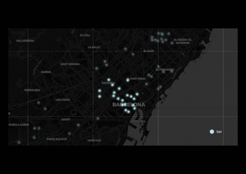Click the PEDRALBES label

[32, 90]
